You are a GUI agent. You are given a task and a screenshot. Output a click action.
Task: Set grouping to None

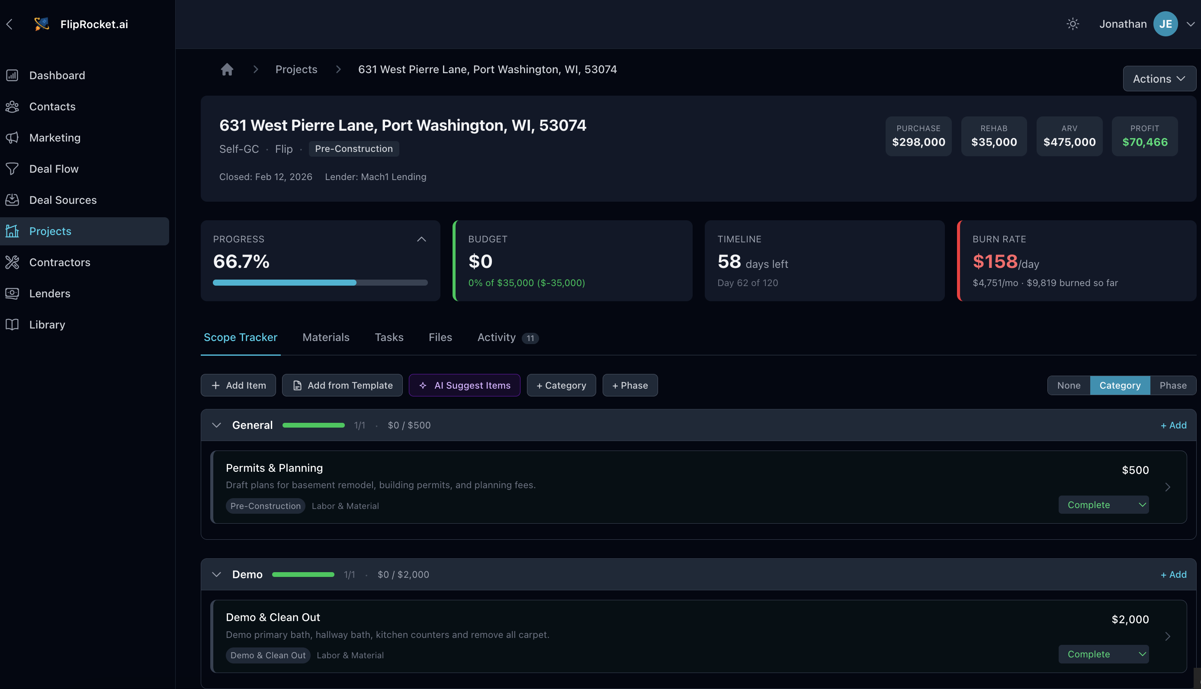tap(1069, 385)
